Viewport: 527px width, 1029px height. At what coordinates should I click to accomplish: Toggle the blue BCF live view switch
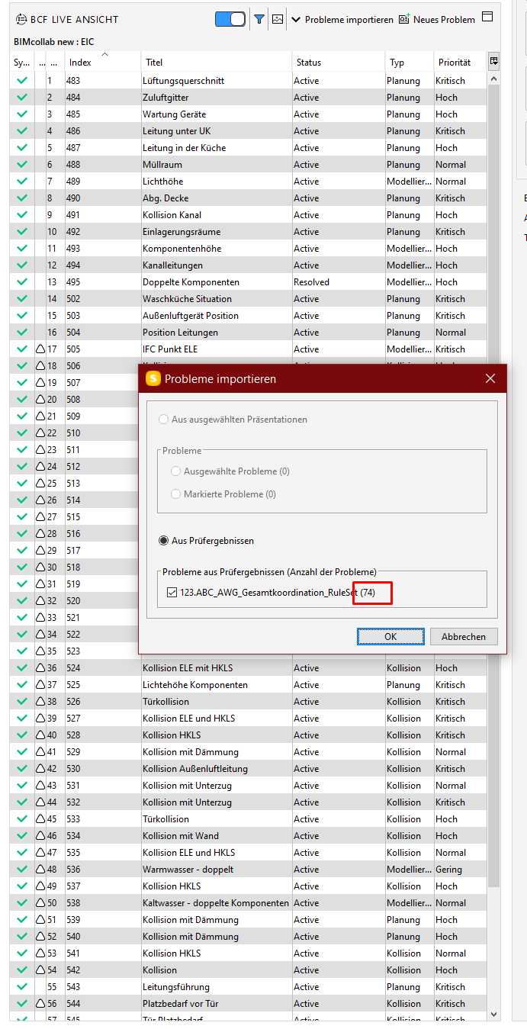(230, 19)
